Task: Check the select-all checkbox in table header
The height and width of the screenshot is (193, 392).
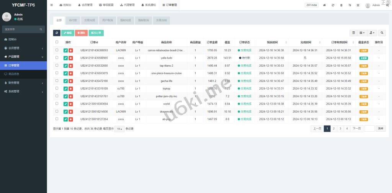Action: 57,42
